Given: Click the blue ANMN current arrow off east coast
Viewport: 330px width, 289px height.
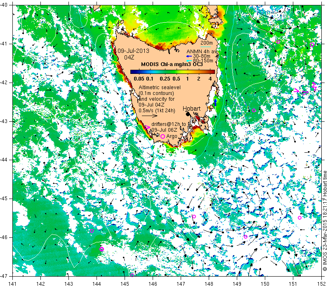Looking at the screenshot, I should tap(215, 102).
